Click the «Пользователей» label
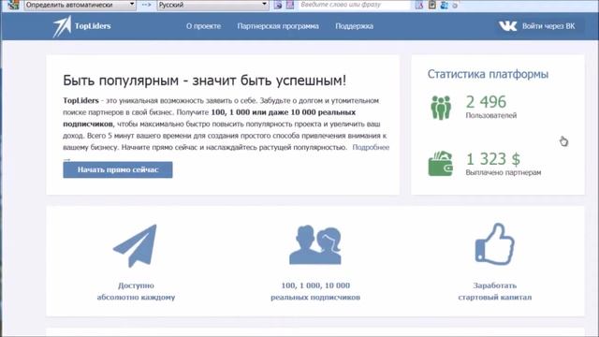Image resolution: width=599 pixels, height=337 pixels. (x=490, y=115)
